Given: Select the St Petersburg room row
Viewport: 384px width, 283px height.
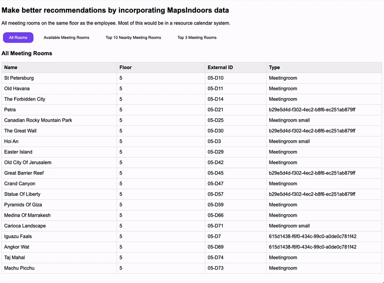Looking at the screenshot, I should tap(19, 78).
